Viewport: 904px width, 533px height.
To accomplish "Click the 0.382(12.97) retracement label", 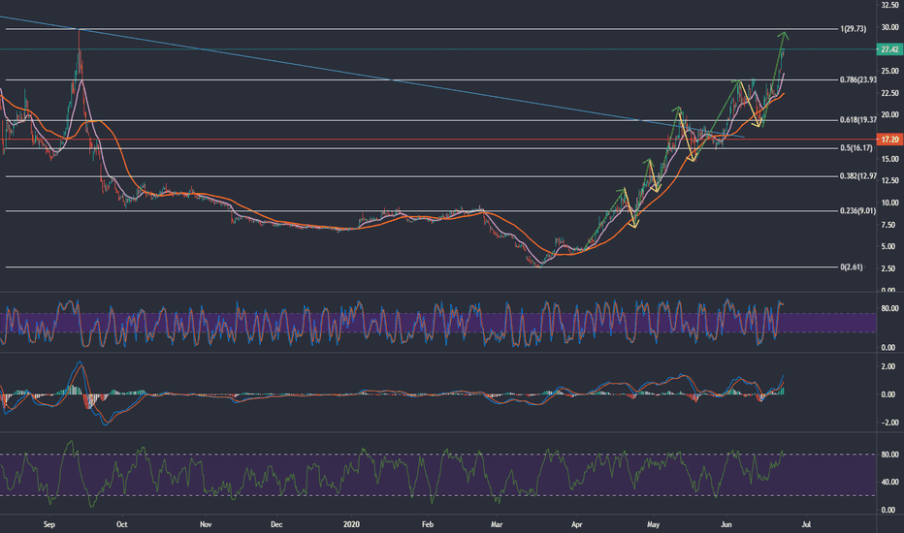I will coord(857,176).
